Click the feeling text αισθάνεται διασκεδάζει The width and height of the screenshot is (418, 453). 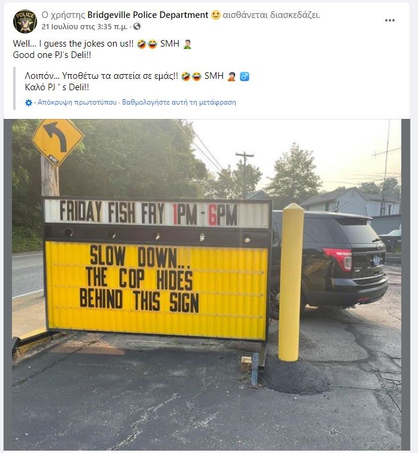[271, 15]
